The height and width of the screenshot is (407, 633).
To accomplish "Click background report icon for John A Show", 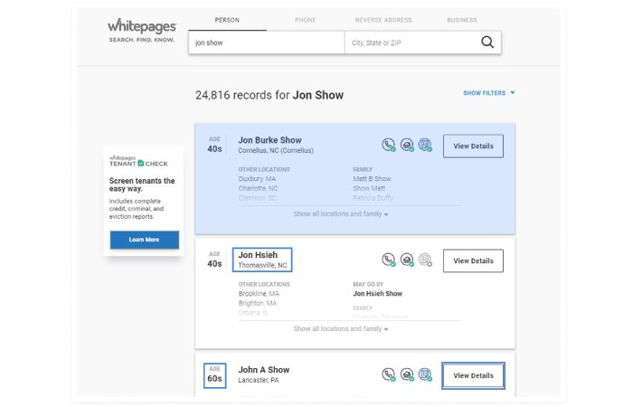I will 425,374.
